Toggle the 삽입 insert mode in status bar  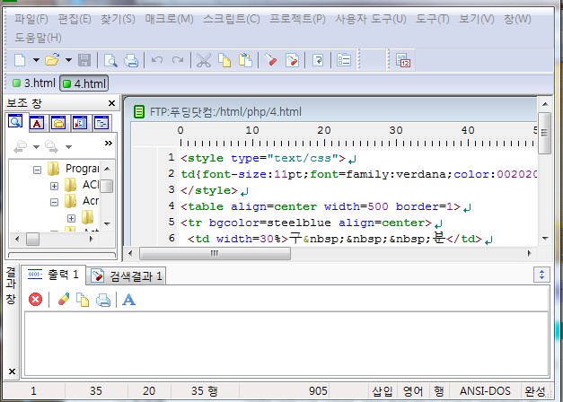tap(382, 391)
